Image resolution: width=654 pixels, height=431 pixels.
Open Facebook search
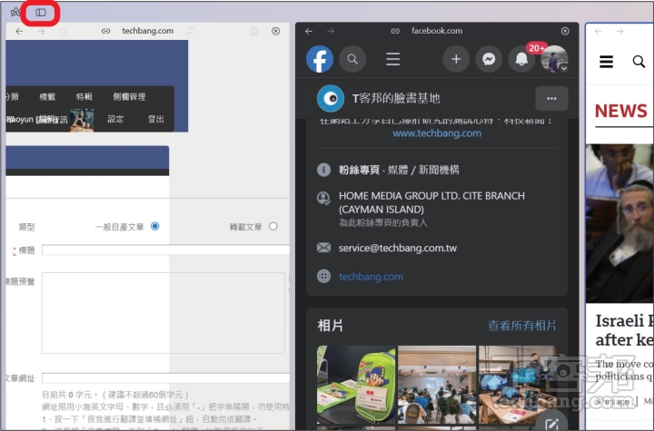[352, 59]
